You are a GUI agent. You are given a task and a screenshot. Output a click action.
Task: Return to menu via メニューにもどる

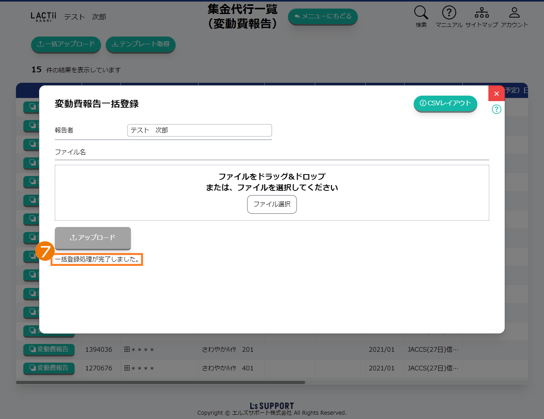pyautogui.click(x=323, y=16)
